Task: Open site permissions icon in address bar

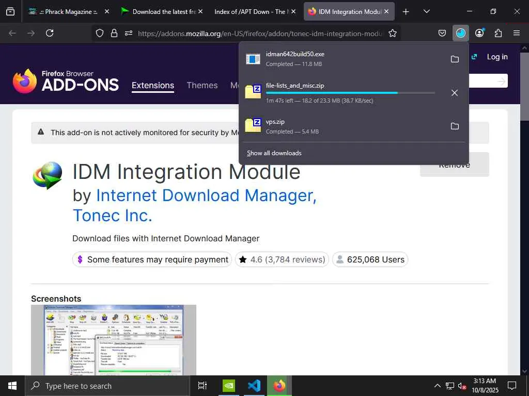Action: (129, 33)
